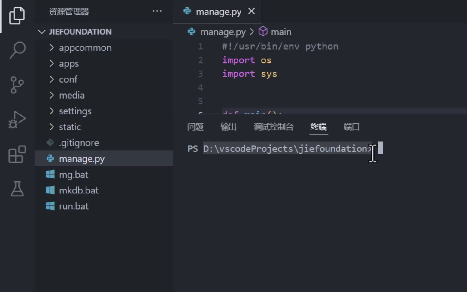Viewport: 467px width, 292px height.
Task: Click the Python icon on manage.py tab
Action: (187, 11)
